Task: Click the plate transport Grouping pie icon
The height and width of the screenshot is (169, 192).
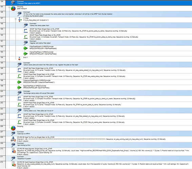Action: 13,8
